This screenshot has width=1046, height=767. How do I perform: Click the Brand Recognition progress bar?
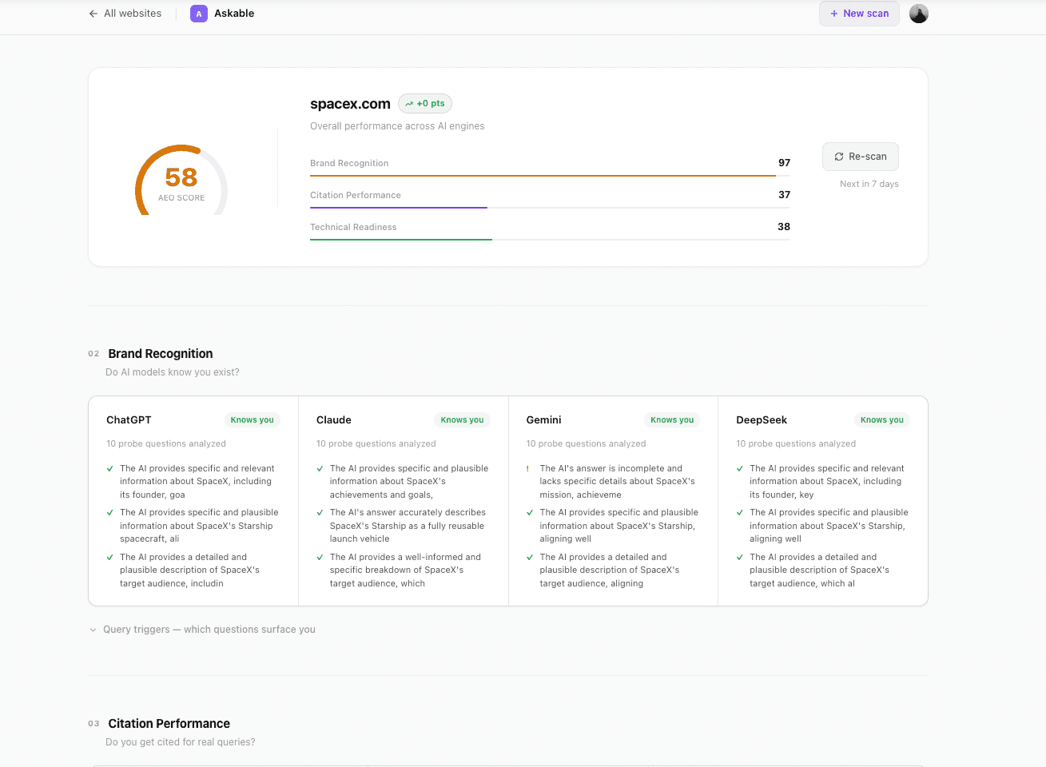click(x=550, y=176)
